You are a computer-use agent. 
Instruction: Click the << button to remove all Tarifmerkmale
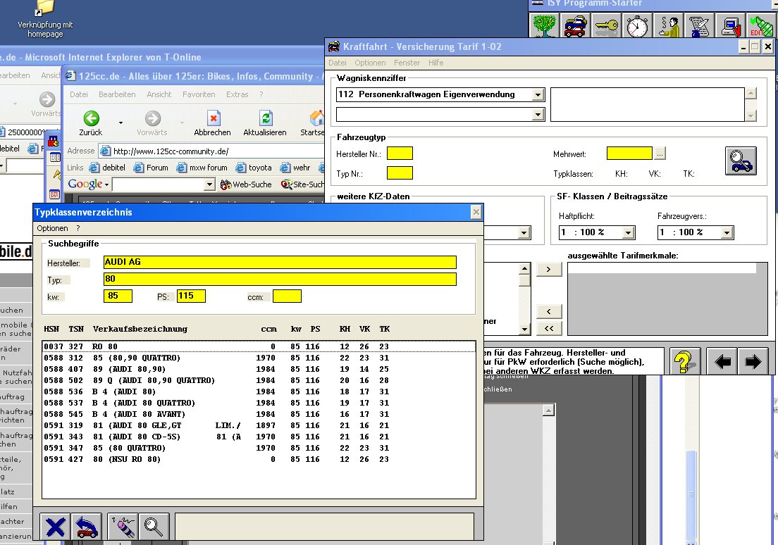point(549,328)
